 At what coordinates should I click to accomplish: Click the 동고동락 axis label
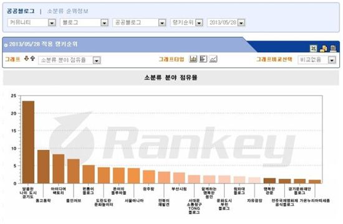pos(43,200)
